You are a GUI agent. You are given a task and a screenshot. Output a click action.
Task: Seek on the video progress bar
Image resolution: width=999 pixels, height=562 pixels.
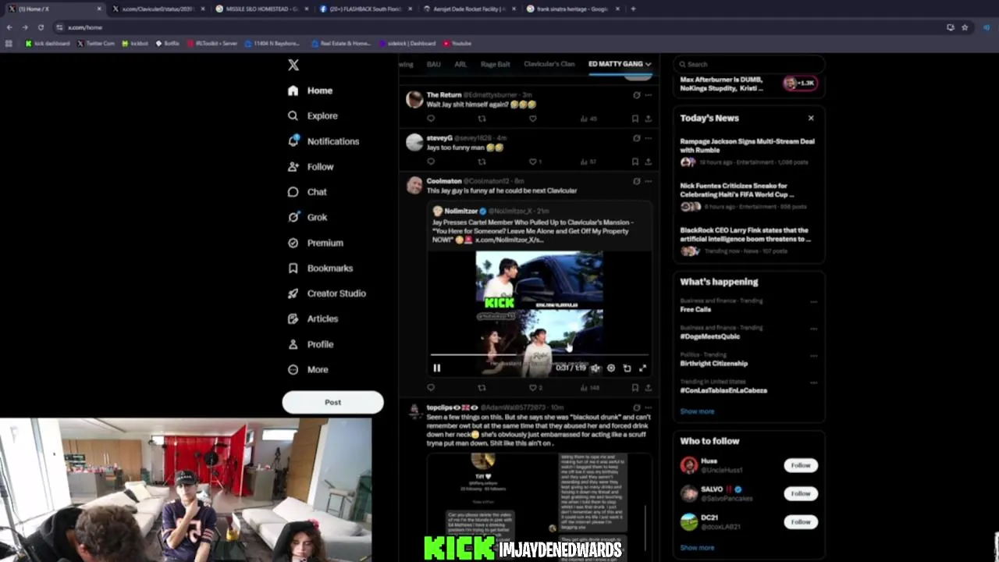click(539, 355)
